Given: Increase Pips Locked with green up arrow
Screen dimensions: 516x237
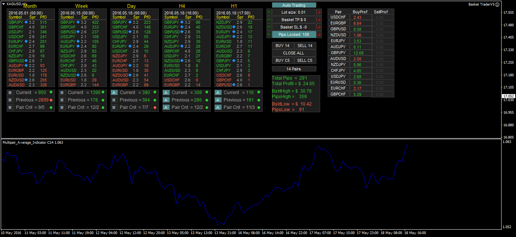Looking at the screenshot, I should [x=269, y=34].
